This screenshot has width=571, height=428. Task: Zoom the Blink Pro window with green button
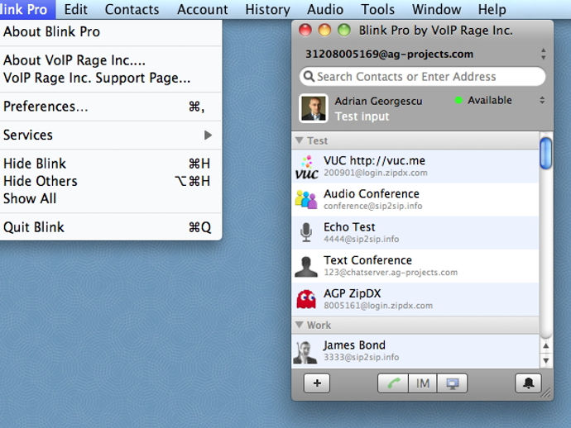tap(343, 30)
